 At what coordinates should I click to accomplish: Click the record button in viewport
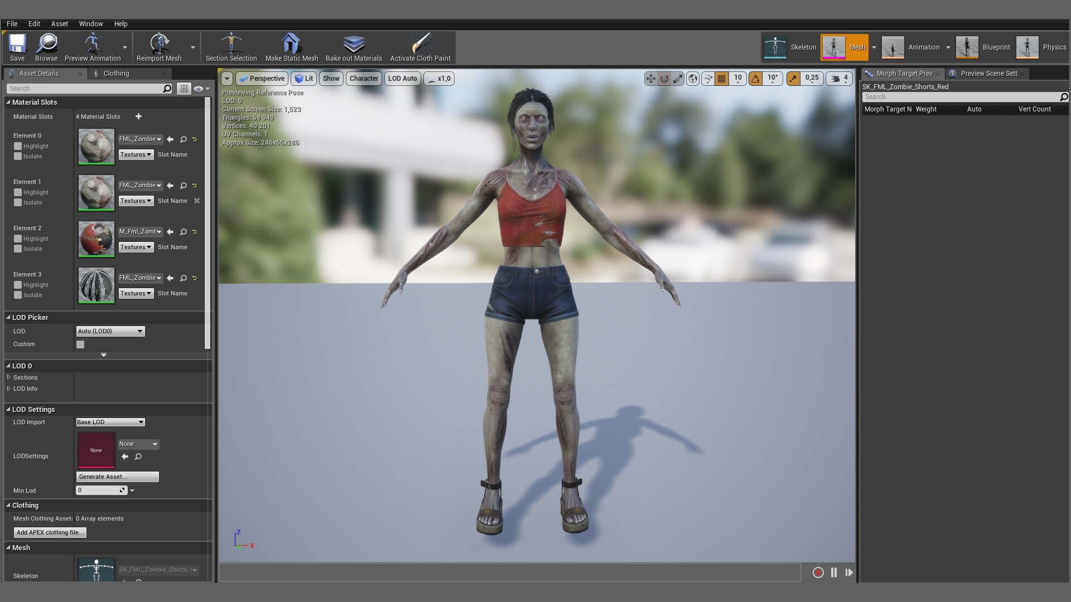coord(818,572)
